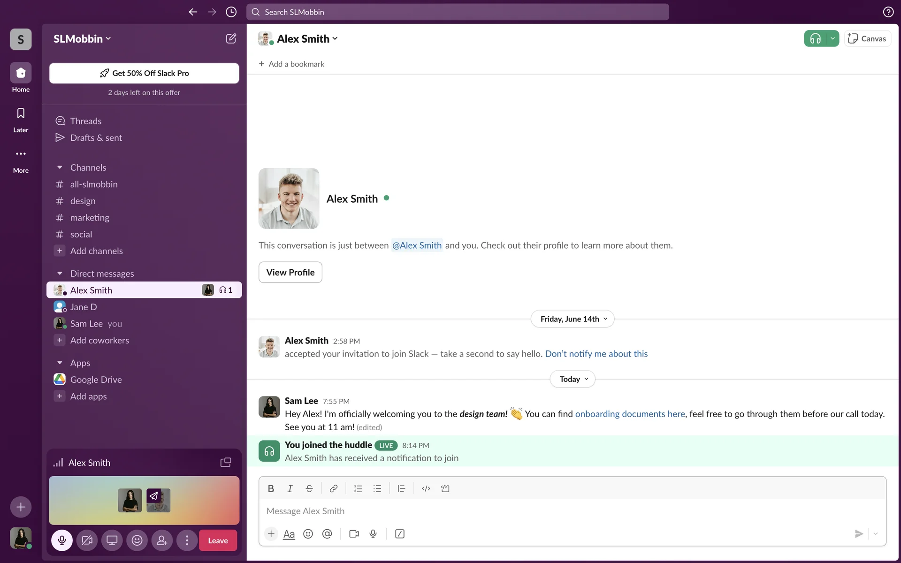901x563 pixels.
Task: Invite people to the huddle
Action: pyautogui.click(x=162, y=540)
